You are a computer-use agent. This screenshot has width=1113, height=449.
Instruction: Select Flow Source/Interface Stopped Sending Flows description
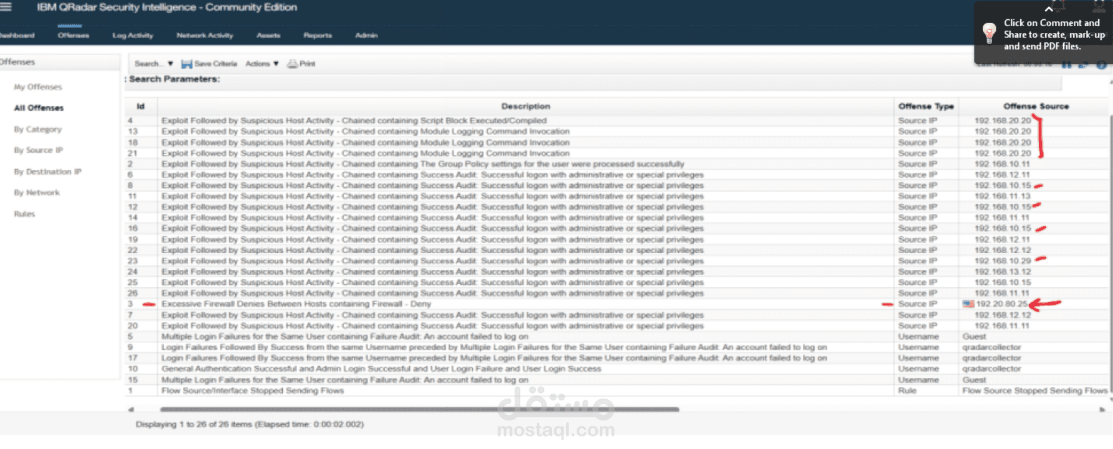tap(252, 391)
